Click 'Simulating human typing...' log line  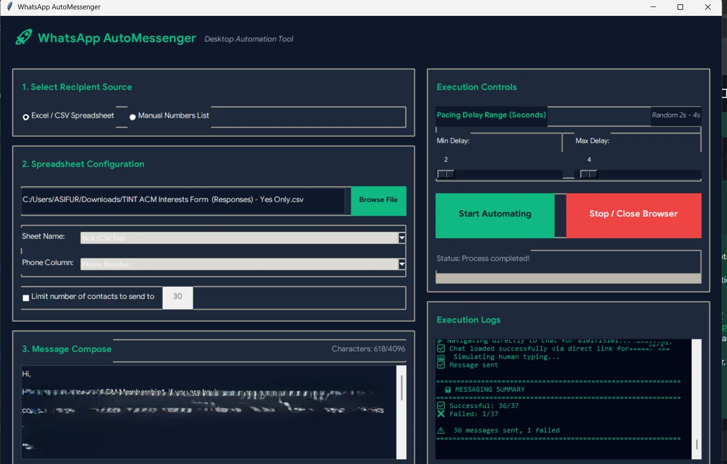[498, 357]
